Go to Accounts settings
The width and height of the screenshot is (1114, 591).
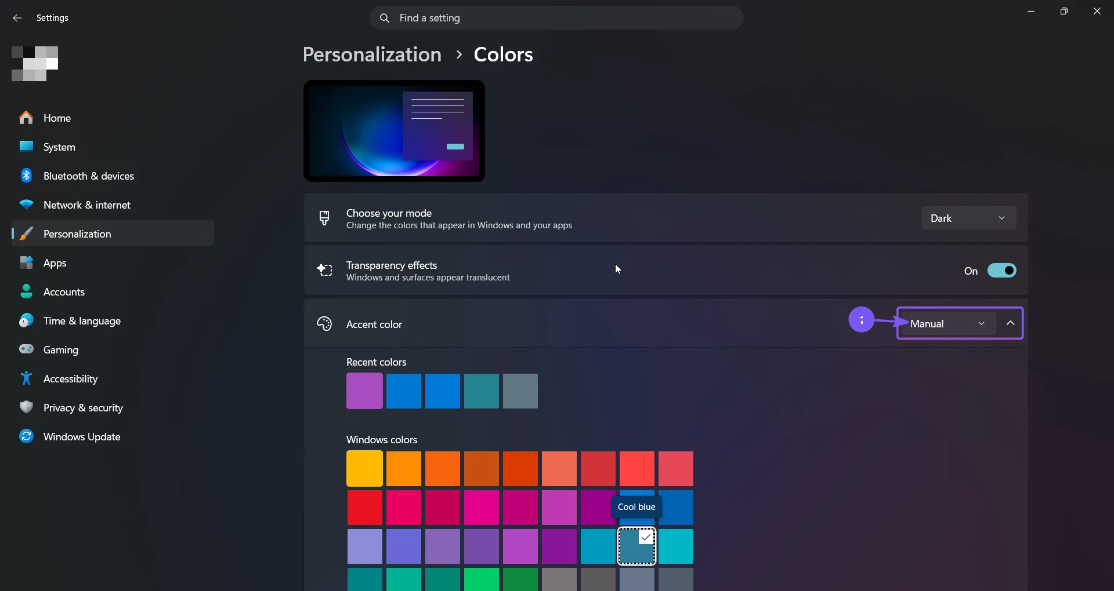(113, 291)
